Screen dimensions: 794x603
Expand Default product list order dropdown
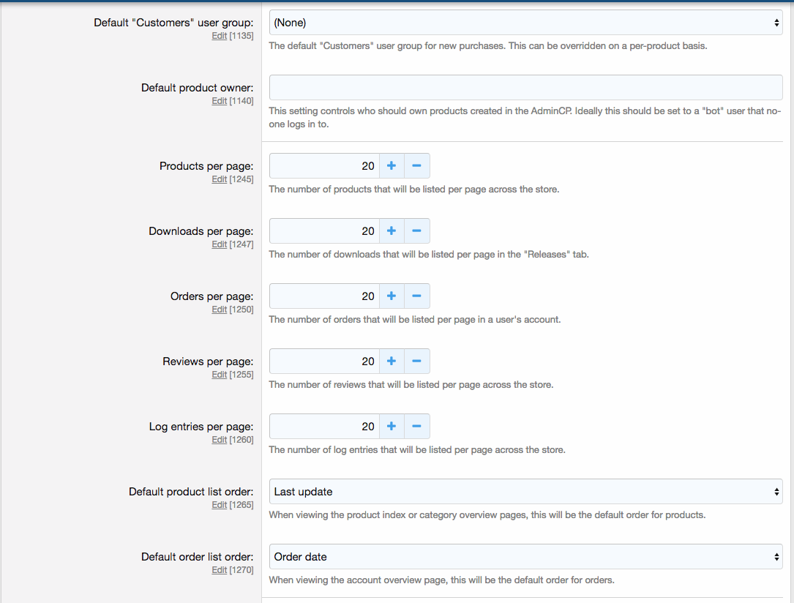click(525, 492)
